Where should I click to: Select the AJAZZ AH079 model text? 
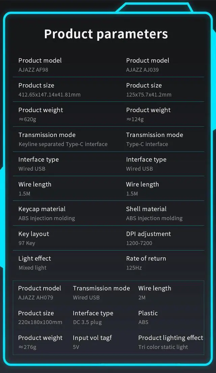pyautogui.click(x=35, y=297)
